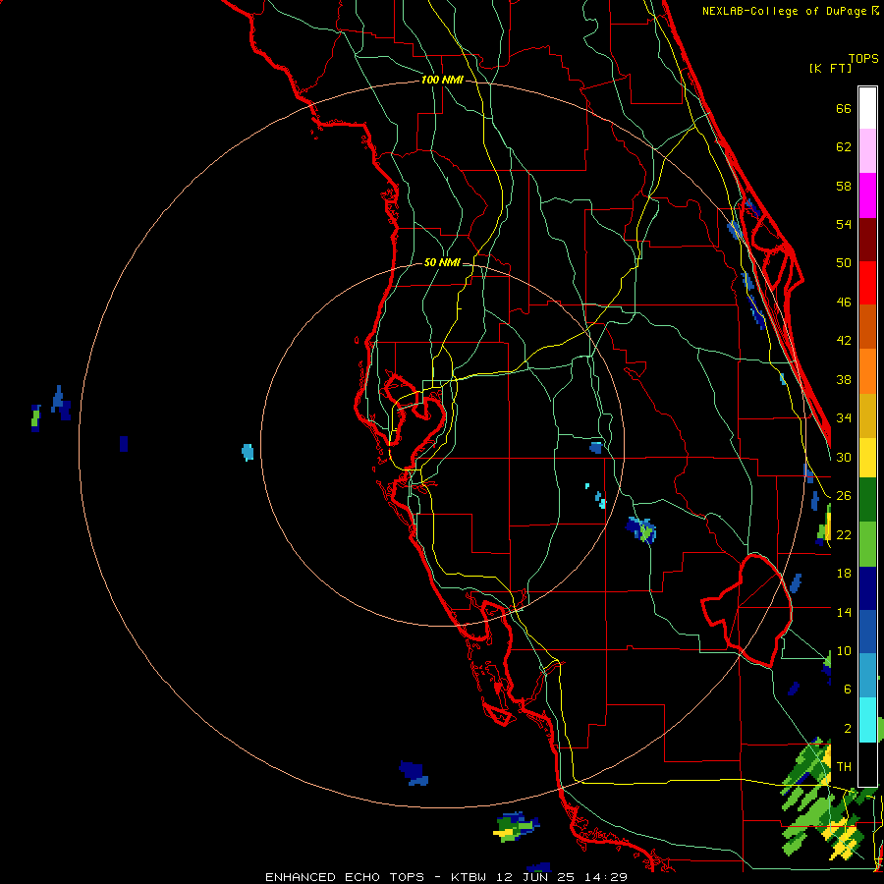Click the 26 legend value
The height and width of the screenshot is (884, 884).
coord(844,496)
